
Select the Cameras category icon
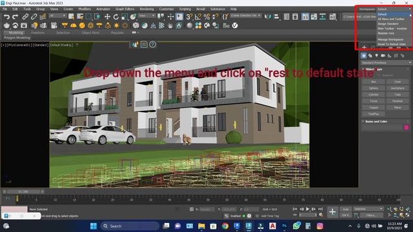coord(383,55)
